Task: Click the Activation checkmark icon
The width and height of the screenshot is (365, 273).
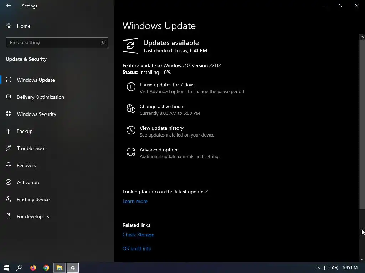Action: tap(9, 182)
